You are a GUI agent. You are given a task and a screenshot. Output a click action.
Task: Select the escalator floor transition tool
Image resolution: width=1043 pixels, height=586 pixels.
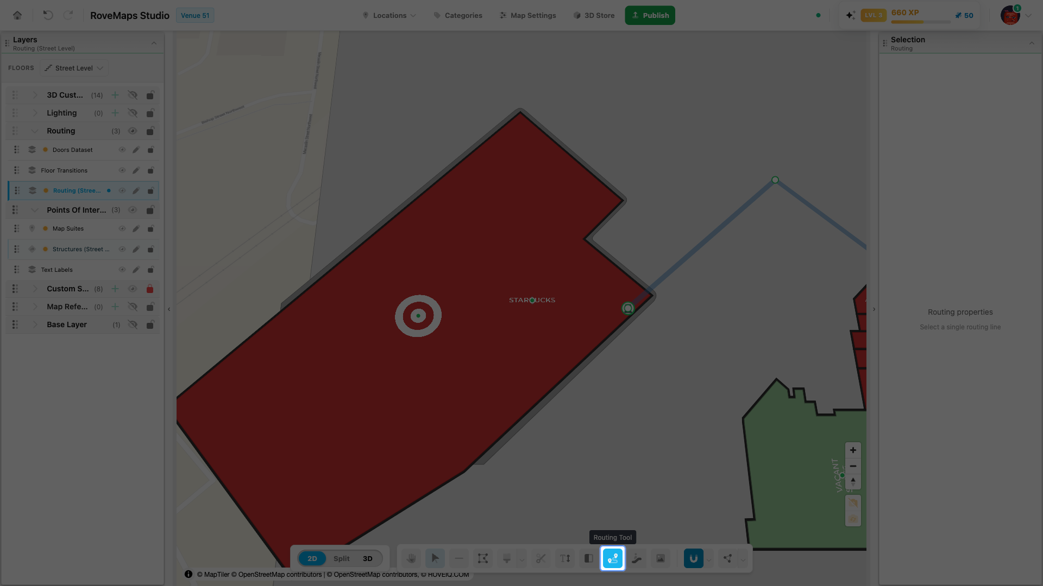(x=637, y=558)
